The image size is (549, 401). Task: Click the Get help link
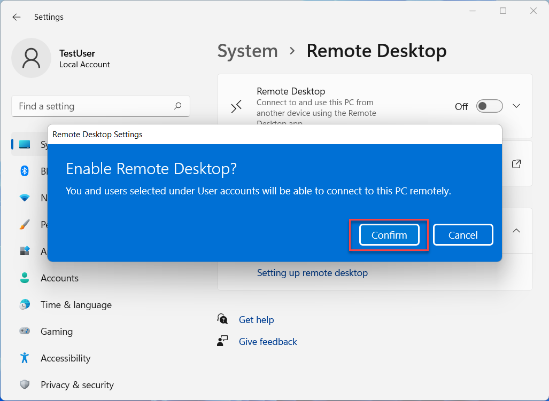point(256,320)
